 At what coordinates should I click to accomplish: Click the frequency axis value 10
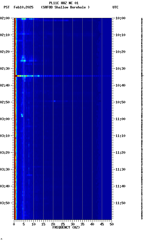tap(33, 224)
